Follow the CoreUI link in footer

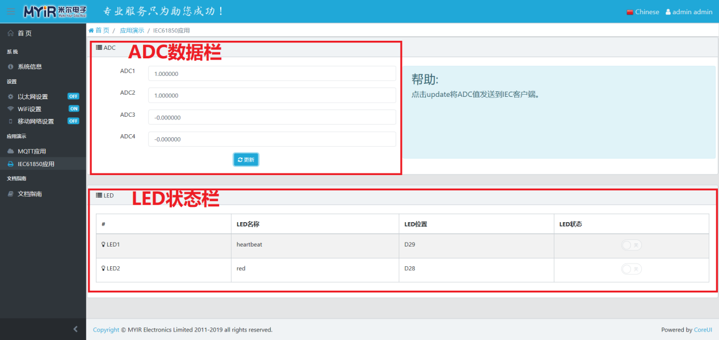pos(703,330)
